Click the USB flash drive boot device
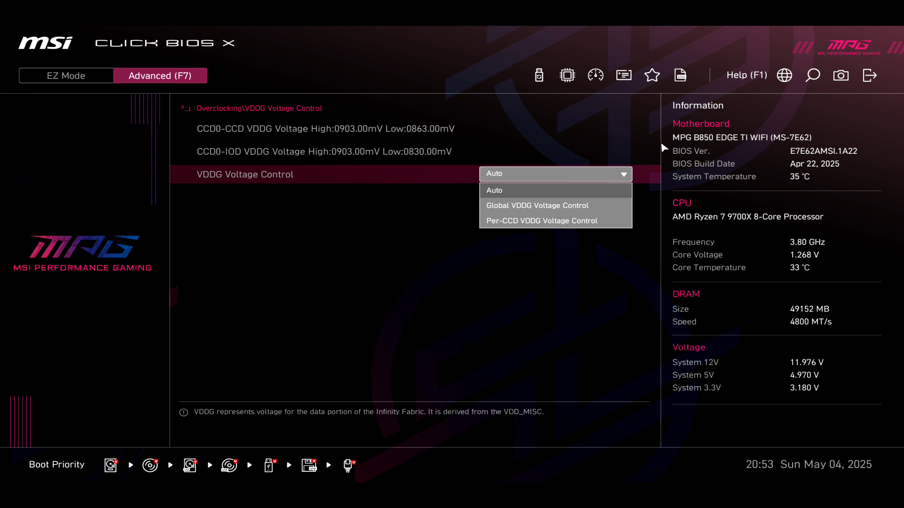This screenshot has height=508, width=904. point(269,465)
